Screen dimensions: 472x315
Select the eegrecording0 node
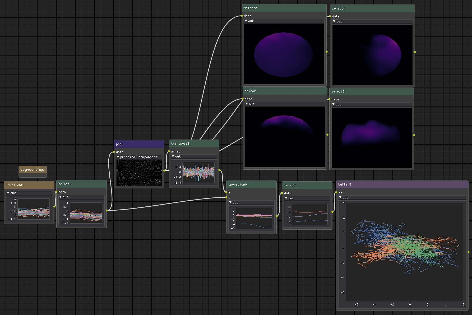pos(33,170)
